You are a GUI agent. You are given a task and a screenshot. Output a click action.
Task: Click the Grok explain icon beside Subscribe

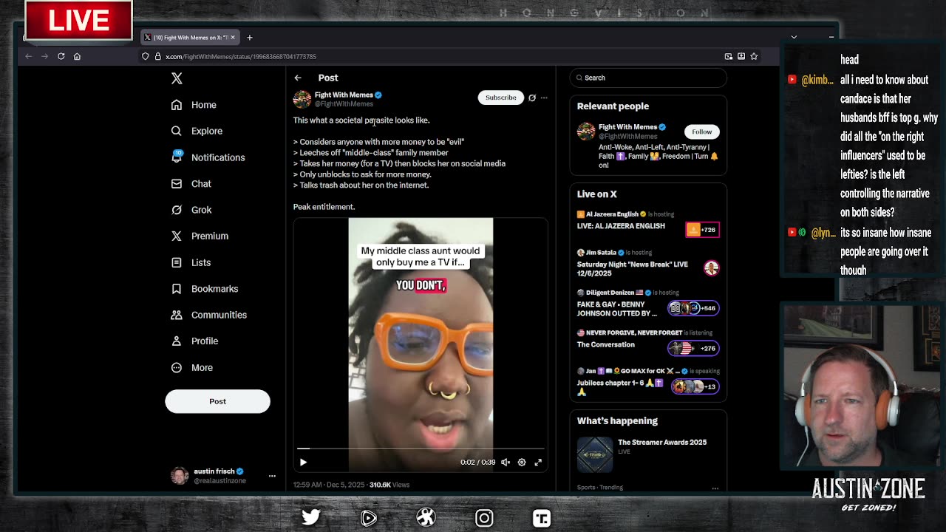pyautogui.click(x=532, y=98)
